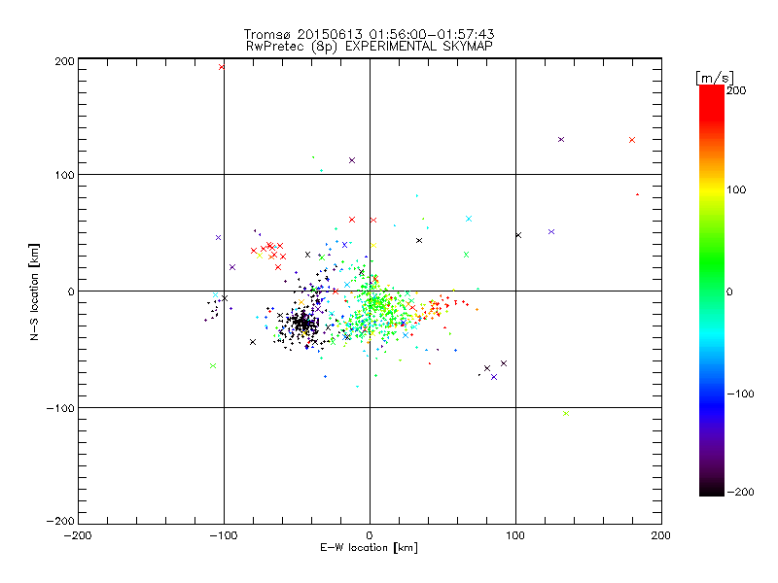
Task: Click the '[m/s]' unit label above colorbar
Action: click(x=715, y=78)
